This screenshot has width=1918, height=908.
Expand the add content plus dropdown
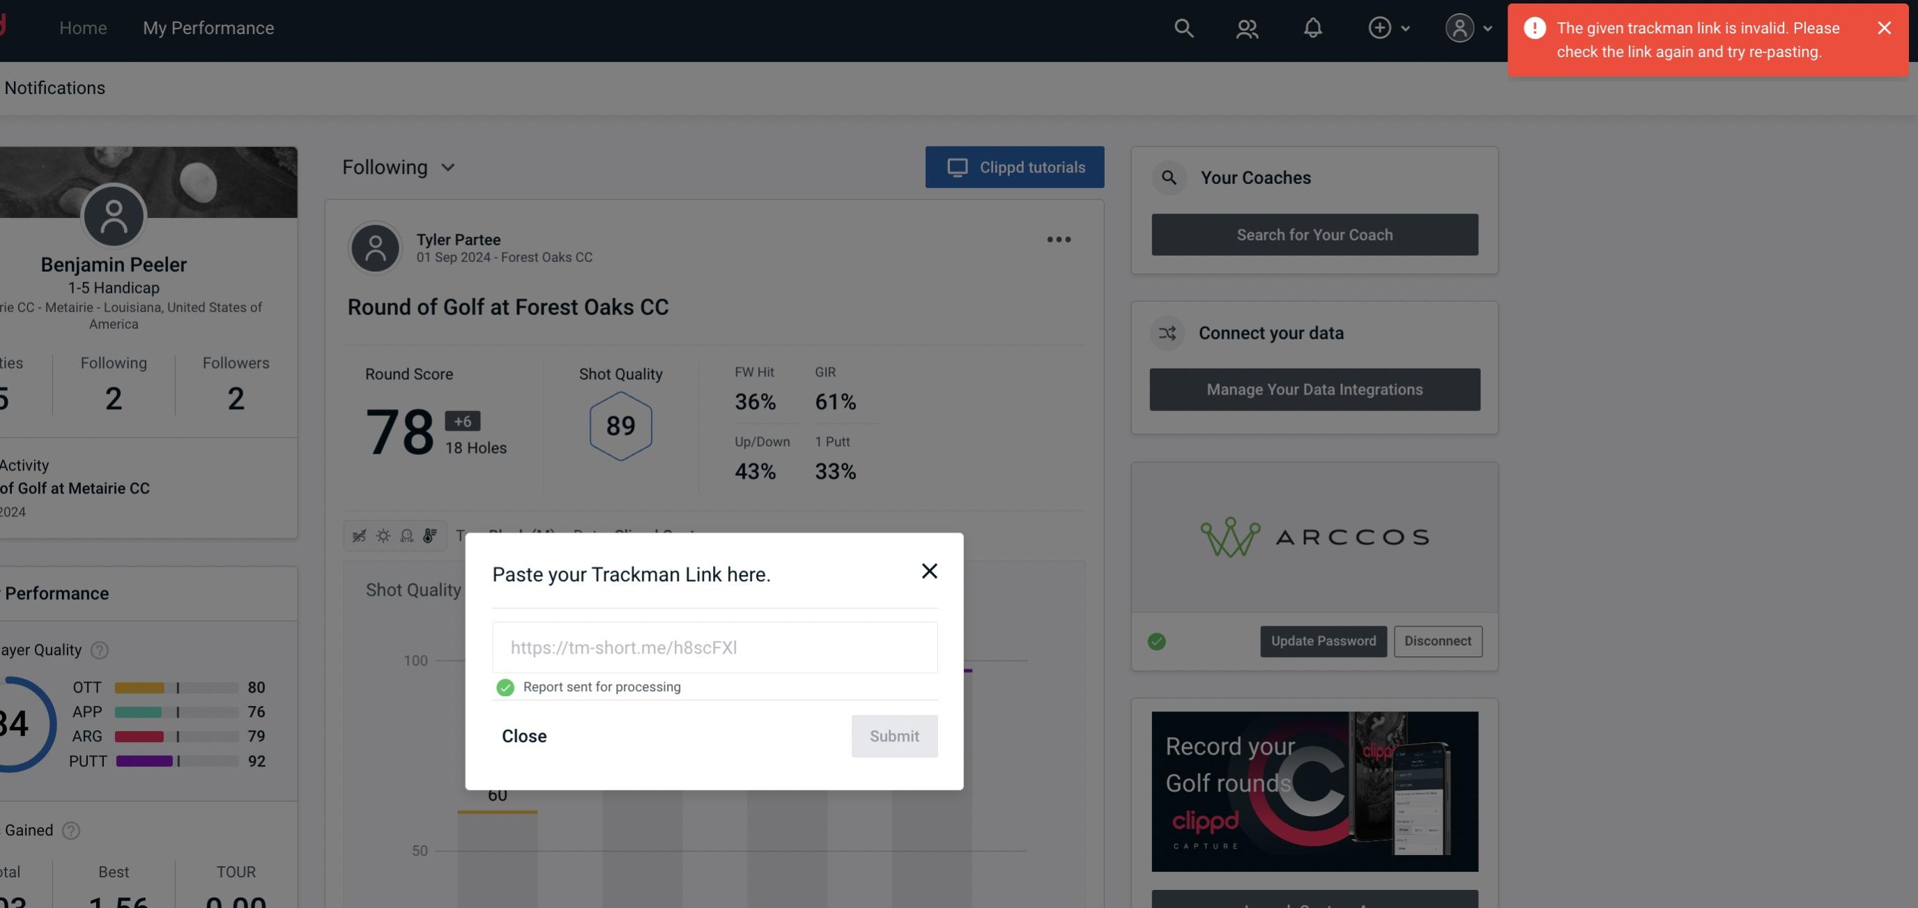tap(1390, 27)
